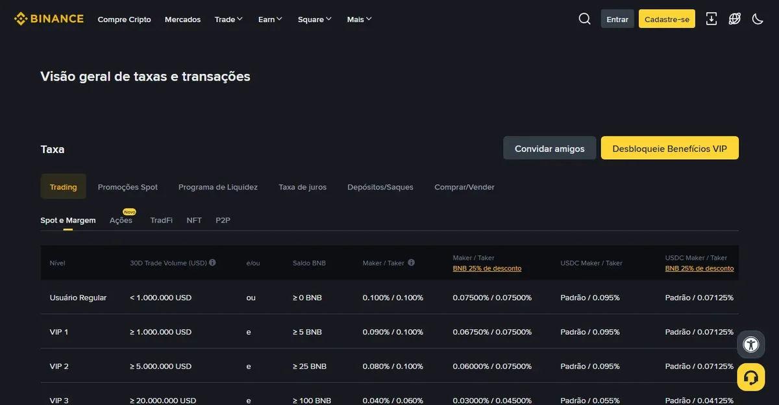Screen dimensions: 779x405
Task: Click the Nível column header
Action: pyautogui.click(x=57, y=263)
